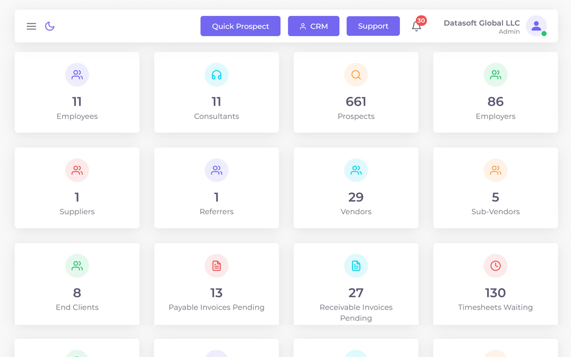
Task: Click the Employees people icon
Action: coord(77,75)
